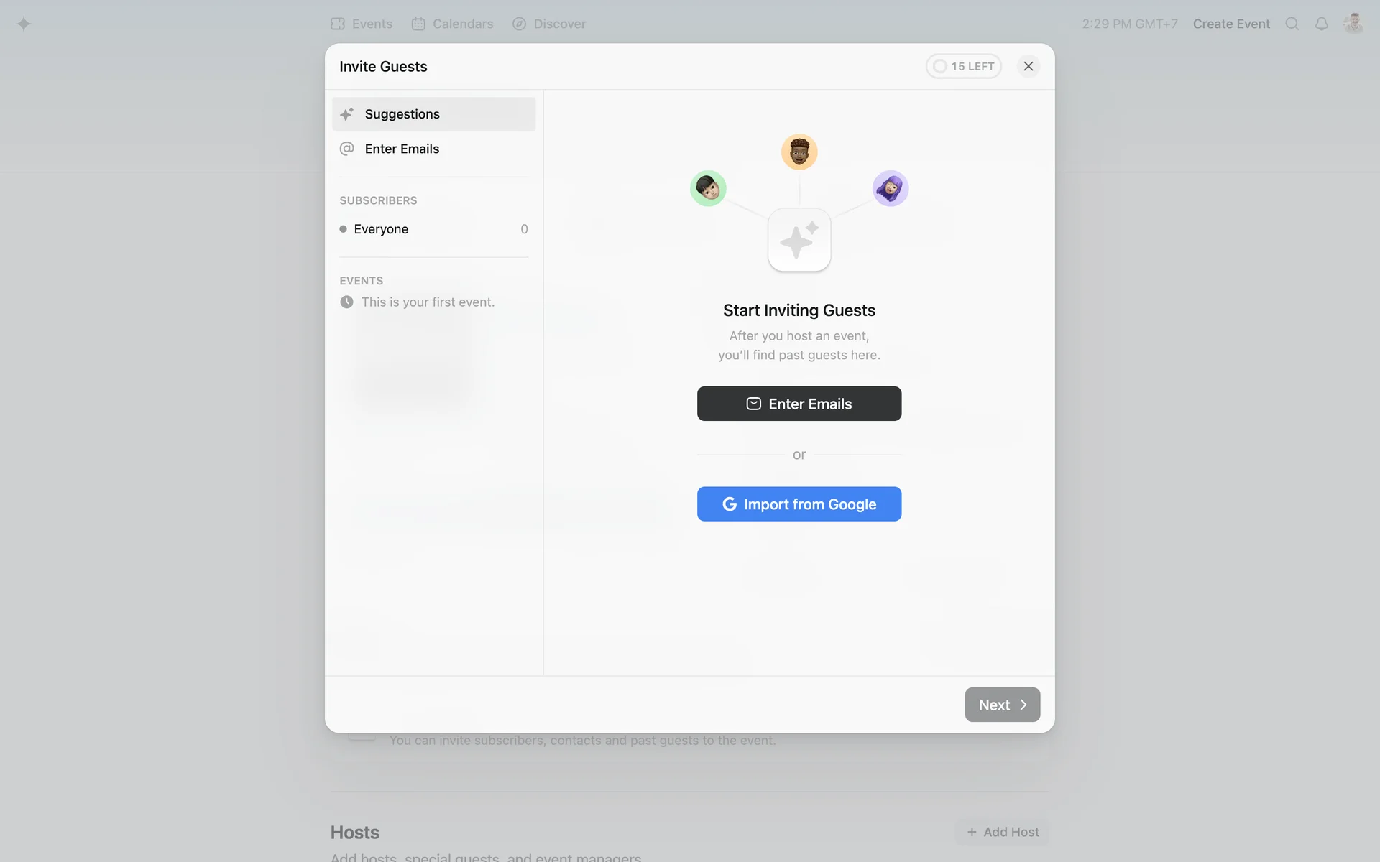Close the Invite Guests dialog

click(x=1029, y=66)
